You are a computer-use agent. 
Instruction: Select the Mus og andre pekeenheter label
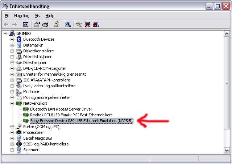pyautogui.click(x=47, y=97)
